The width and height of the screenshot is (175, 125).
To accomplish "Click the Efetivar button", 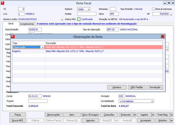I will coord(36,121).
